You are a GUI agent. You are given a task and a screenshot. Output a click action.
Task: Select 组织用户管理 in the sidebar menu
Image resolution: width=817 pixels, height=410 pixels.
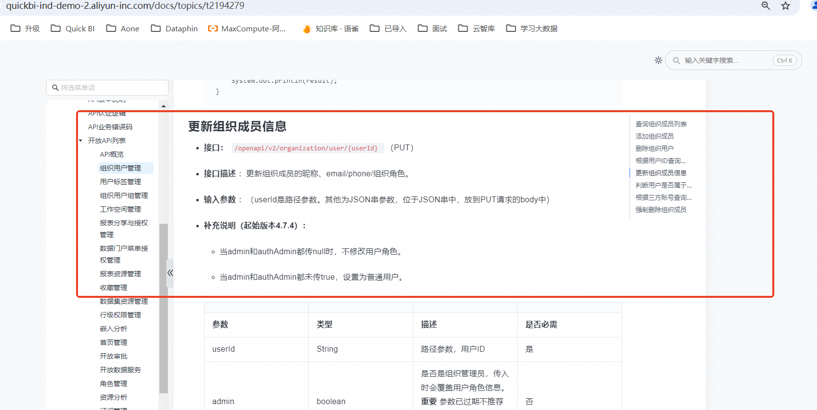pos(120,168)
